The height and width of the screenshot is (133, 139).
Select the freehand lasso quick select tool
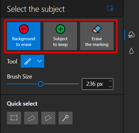[31, 118]
